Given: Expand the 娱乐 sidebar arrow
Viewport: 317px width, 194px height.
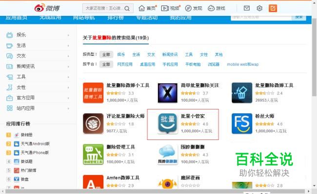Looking at the screenshot, I should point(68,35).
